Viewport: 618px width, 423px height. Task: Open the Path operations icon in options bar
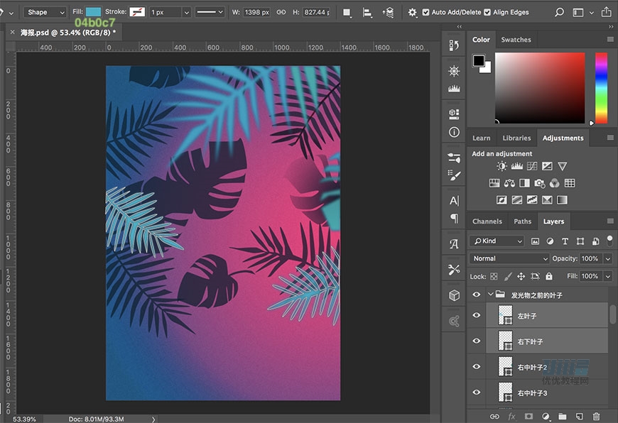click(347, 12)
